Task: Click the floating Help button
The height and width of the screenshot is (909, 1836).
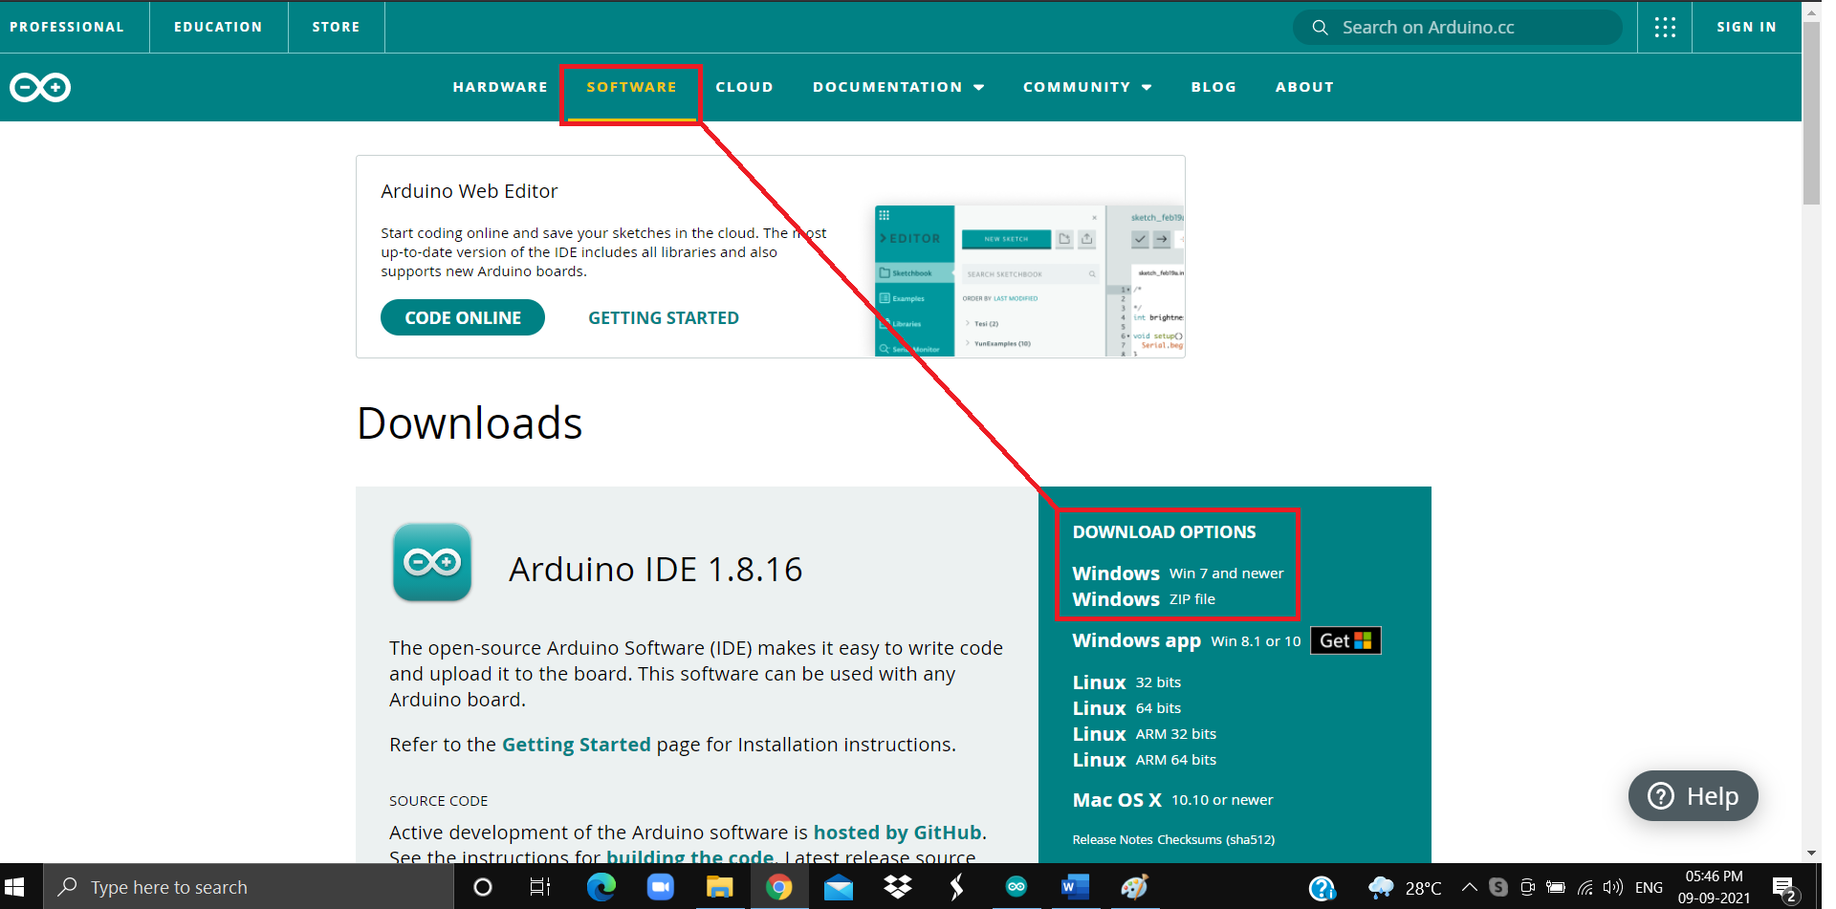Action: (1693, 796)
